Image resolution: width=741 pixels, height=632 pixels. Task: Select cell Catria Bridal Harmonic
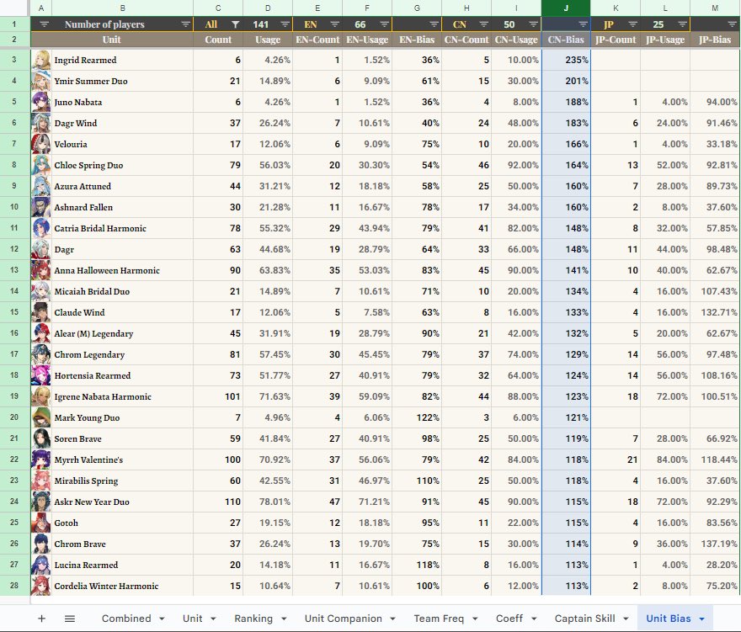[122, 228]
